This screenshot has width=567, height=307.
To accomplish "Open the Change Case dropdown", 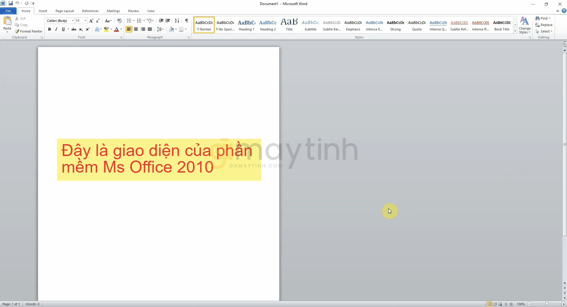I will pyautogui.click(x=108, y=21).
